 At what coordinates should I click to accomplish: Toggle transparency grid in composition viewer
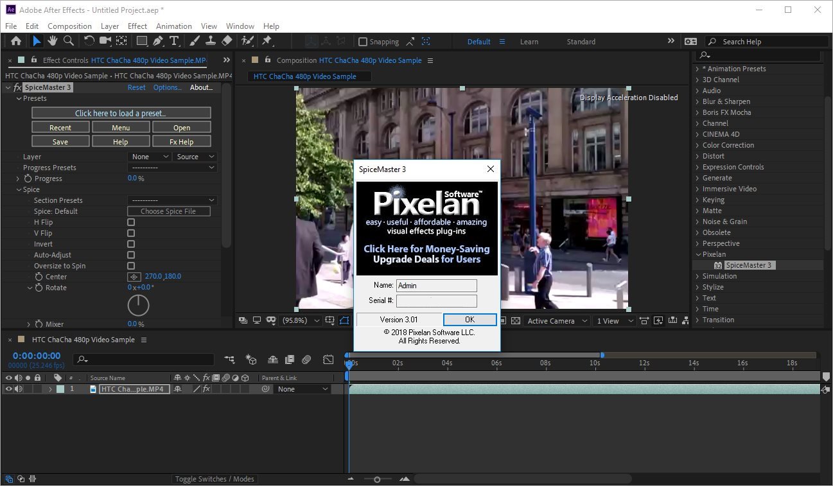coord(516,320)
